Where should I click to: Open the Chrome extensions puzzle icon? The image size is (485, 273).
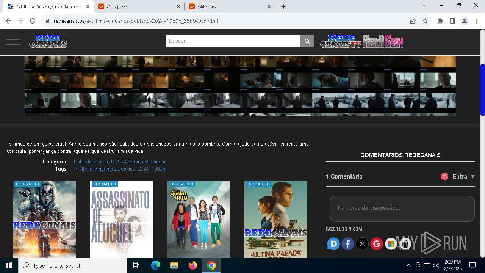click(x=440, y=21)
